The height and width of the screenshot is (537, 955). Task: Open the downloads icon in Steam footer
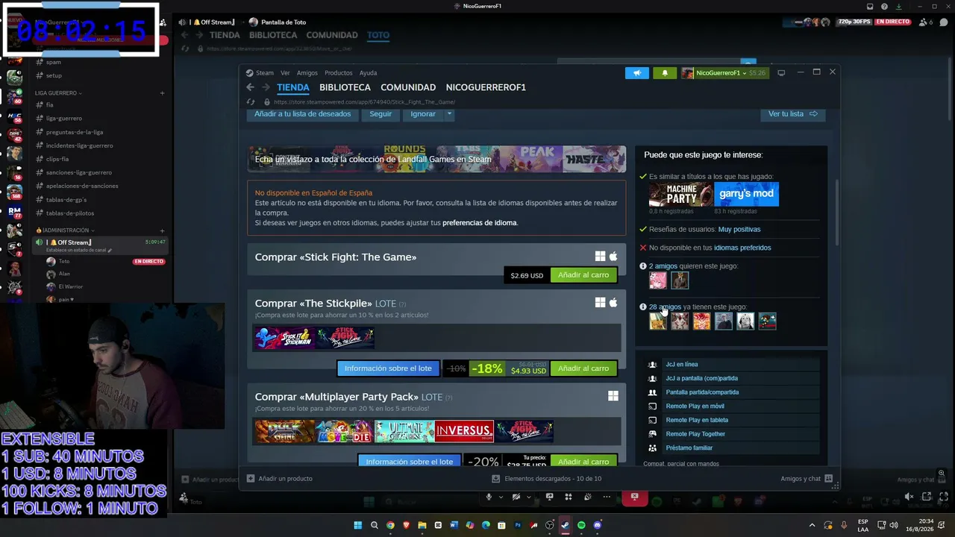[x=496, y=479]
